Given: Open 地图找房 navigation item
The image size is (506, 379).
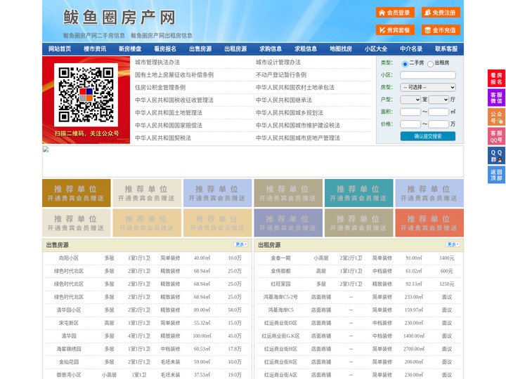Looking at the screenshot, I should click(x=341, y=49).
